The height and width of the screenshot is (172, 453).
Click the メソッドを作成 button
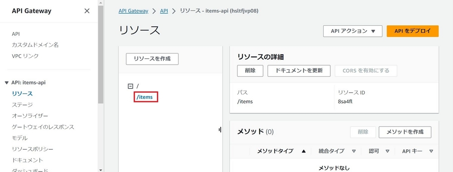pos(405,132)
